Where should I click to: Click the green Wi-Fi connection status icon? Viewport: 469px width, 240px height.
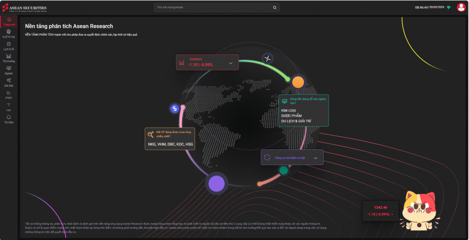coord(449,7)
